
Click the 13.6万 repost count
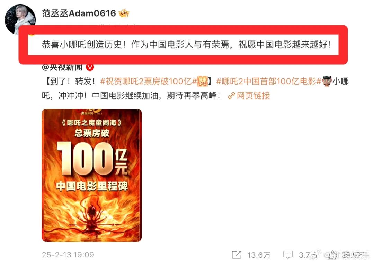click(259, 255)
